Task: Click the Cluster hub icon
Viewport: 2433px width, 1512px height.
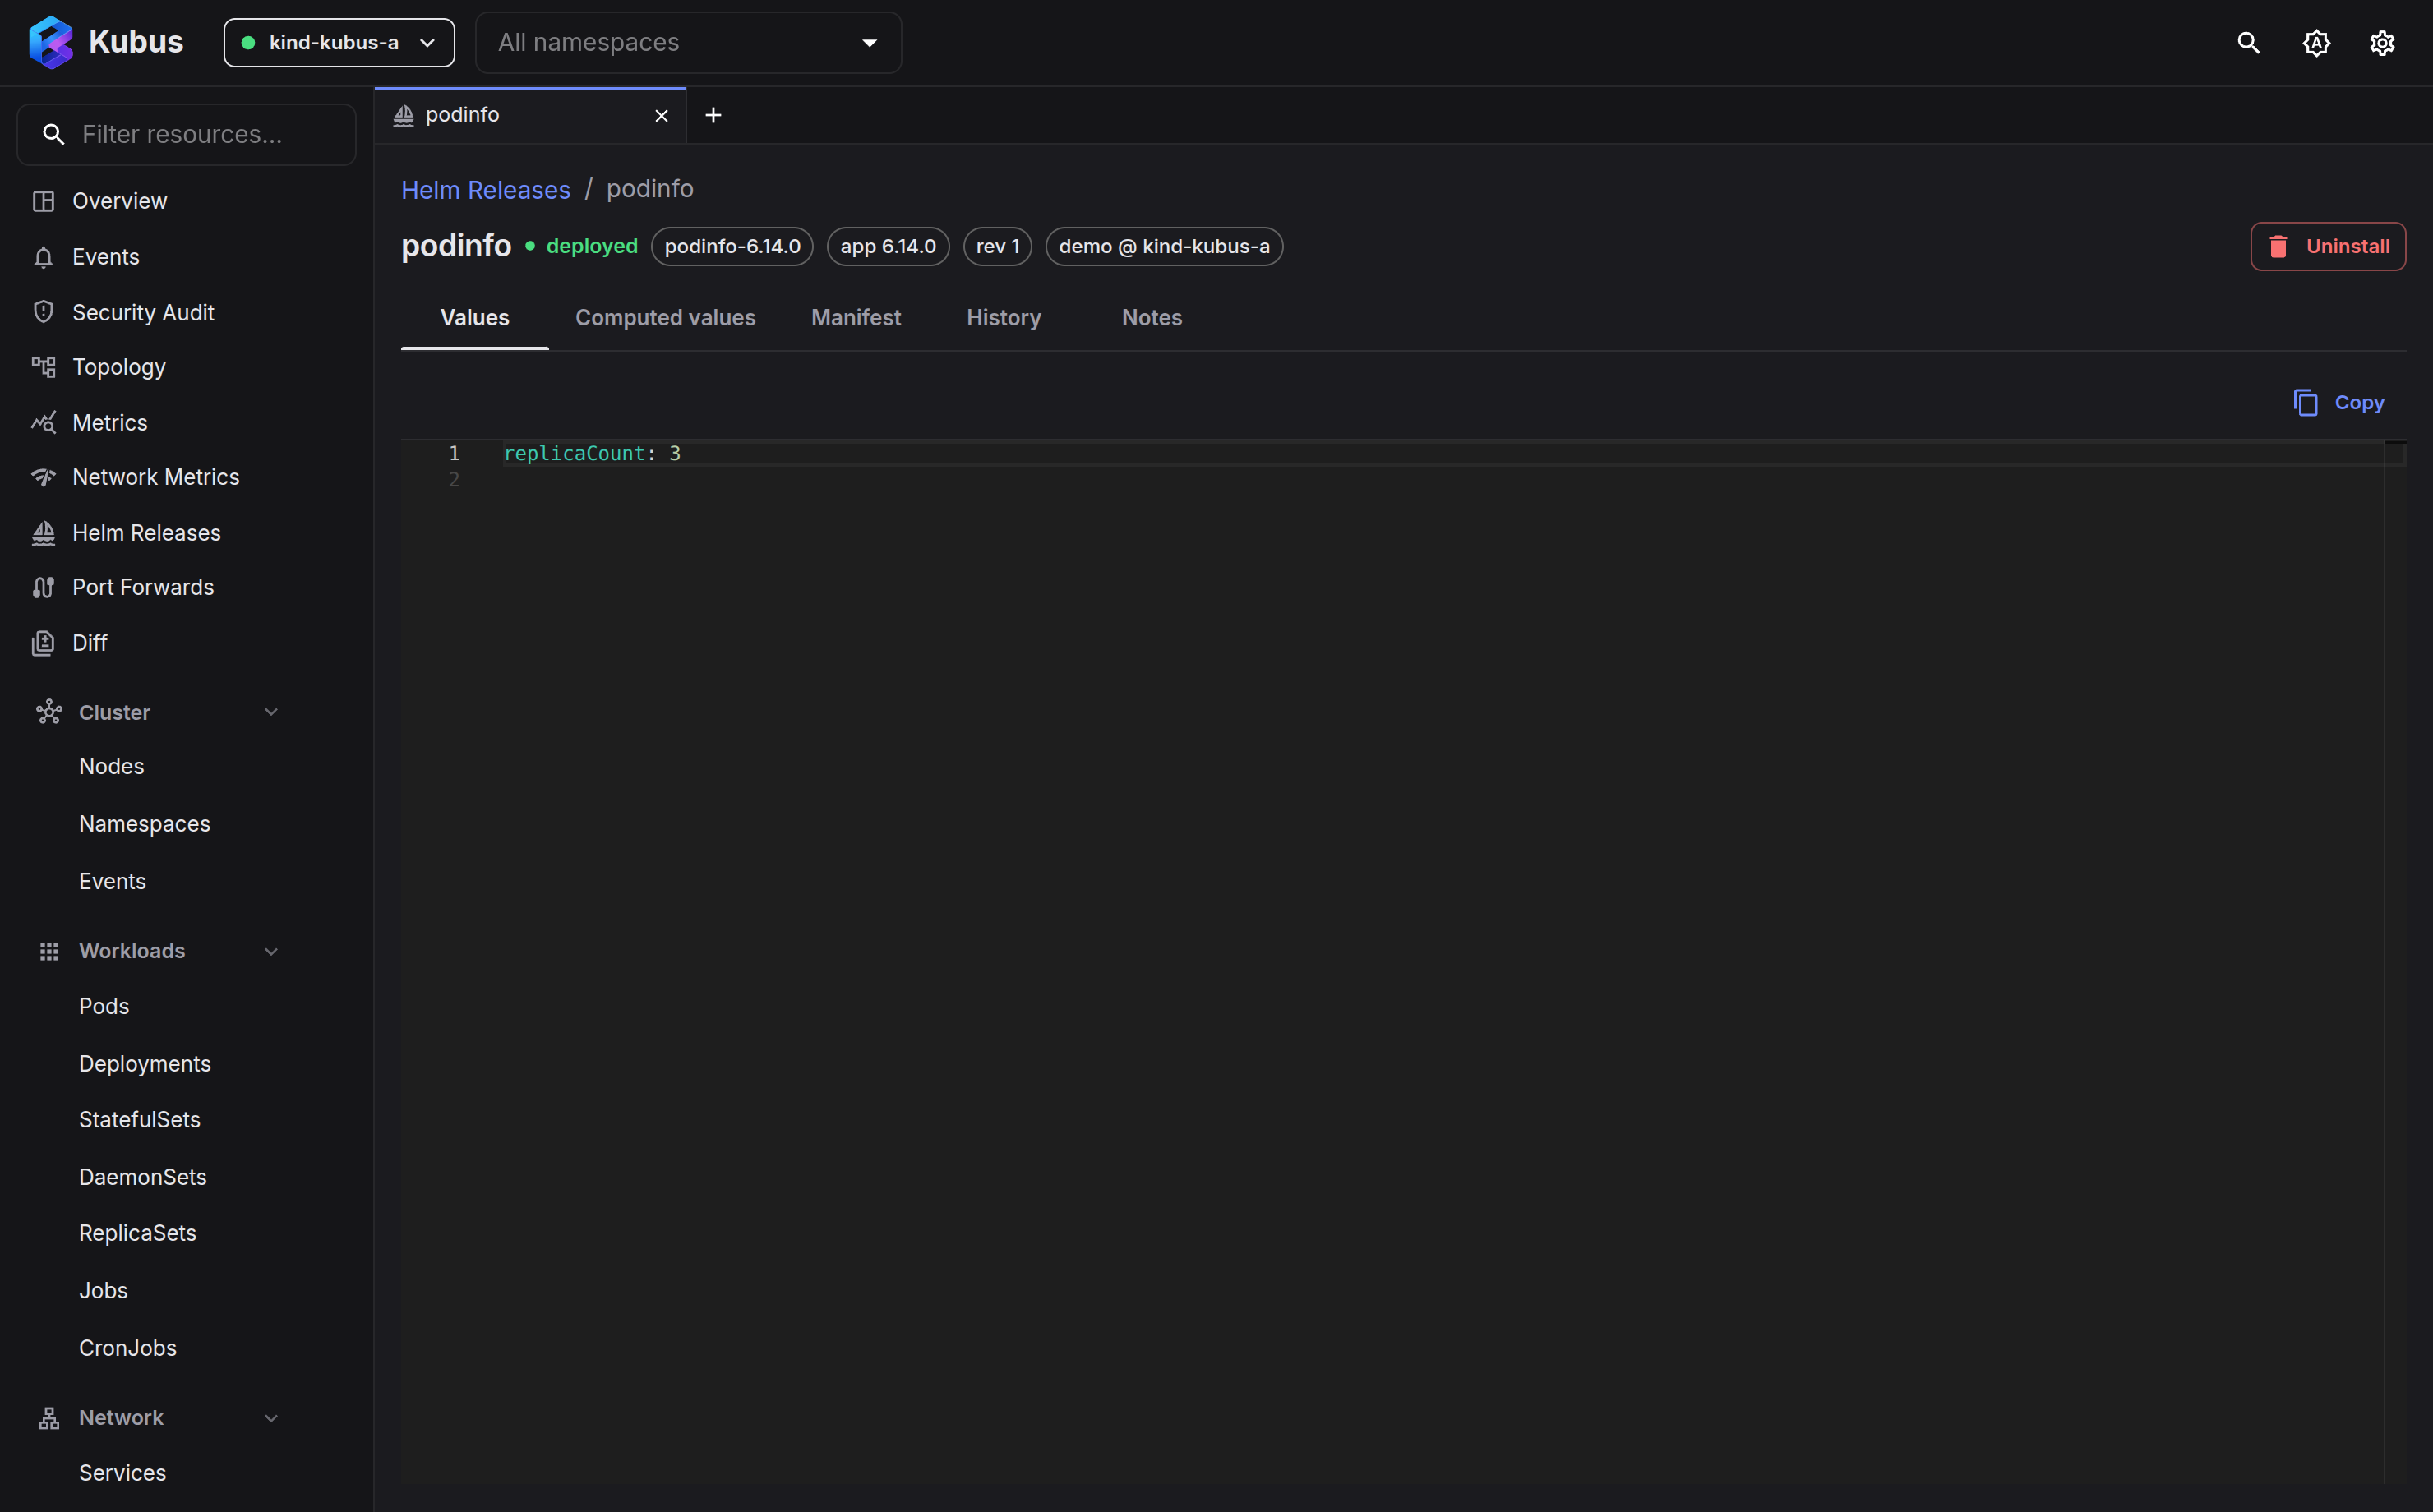Action: click(x=49, y=712)
